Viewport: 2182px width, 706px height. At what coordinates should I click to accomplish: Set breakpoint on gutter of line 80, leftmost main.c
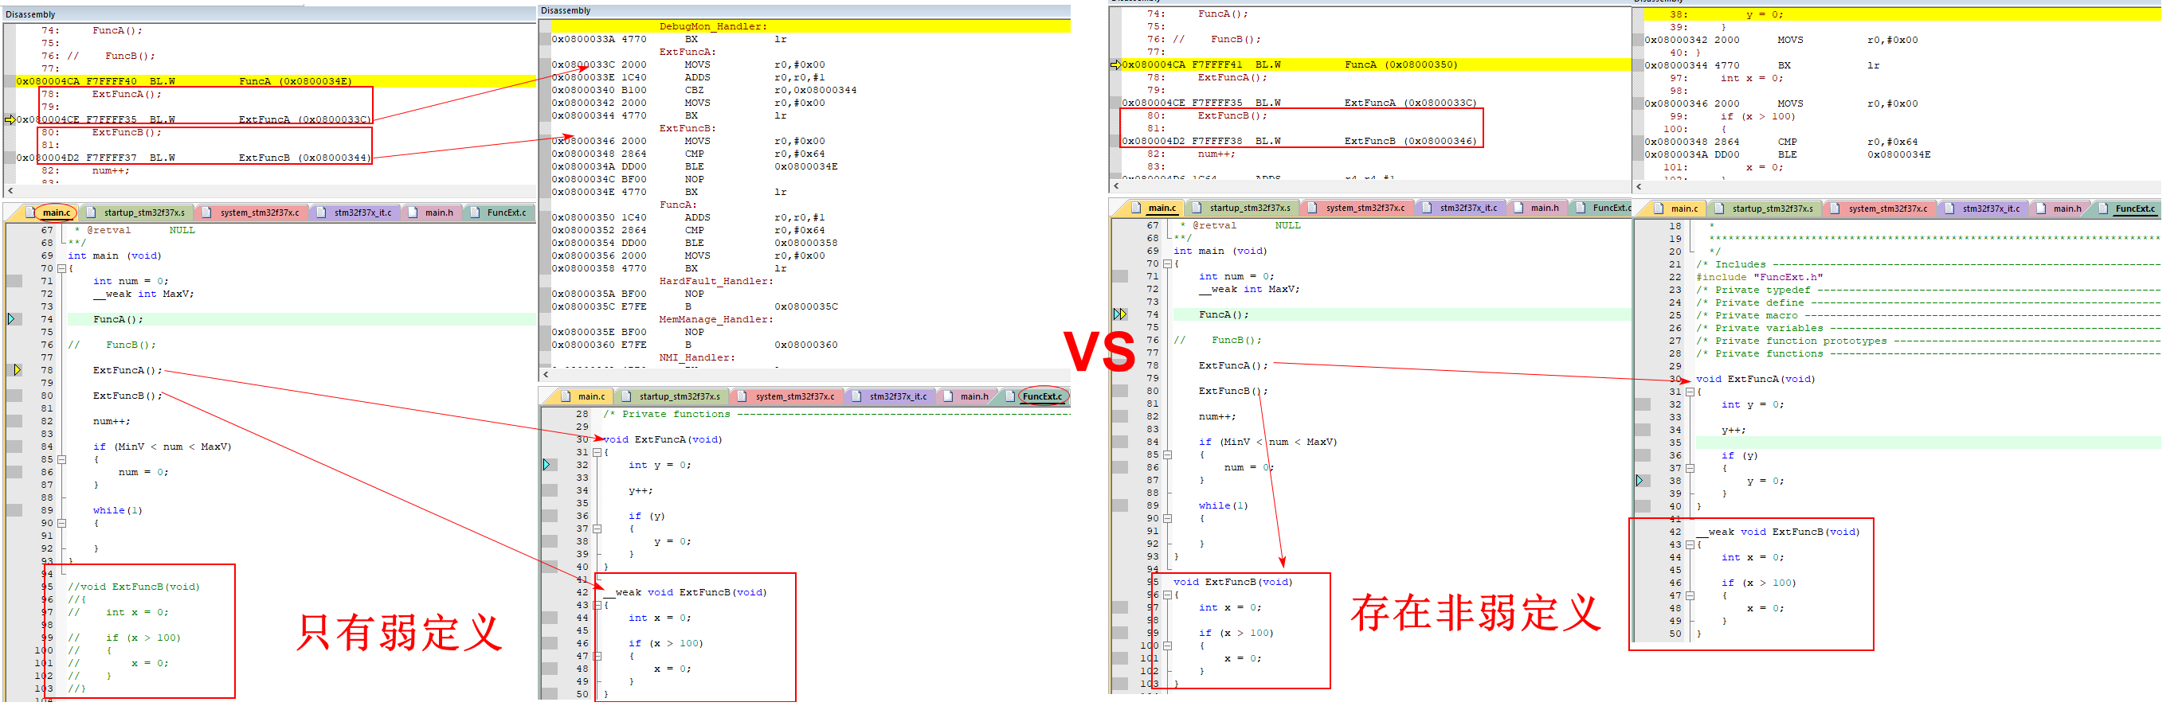pos(14,396)
